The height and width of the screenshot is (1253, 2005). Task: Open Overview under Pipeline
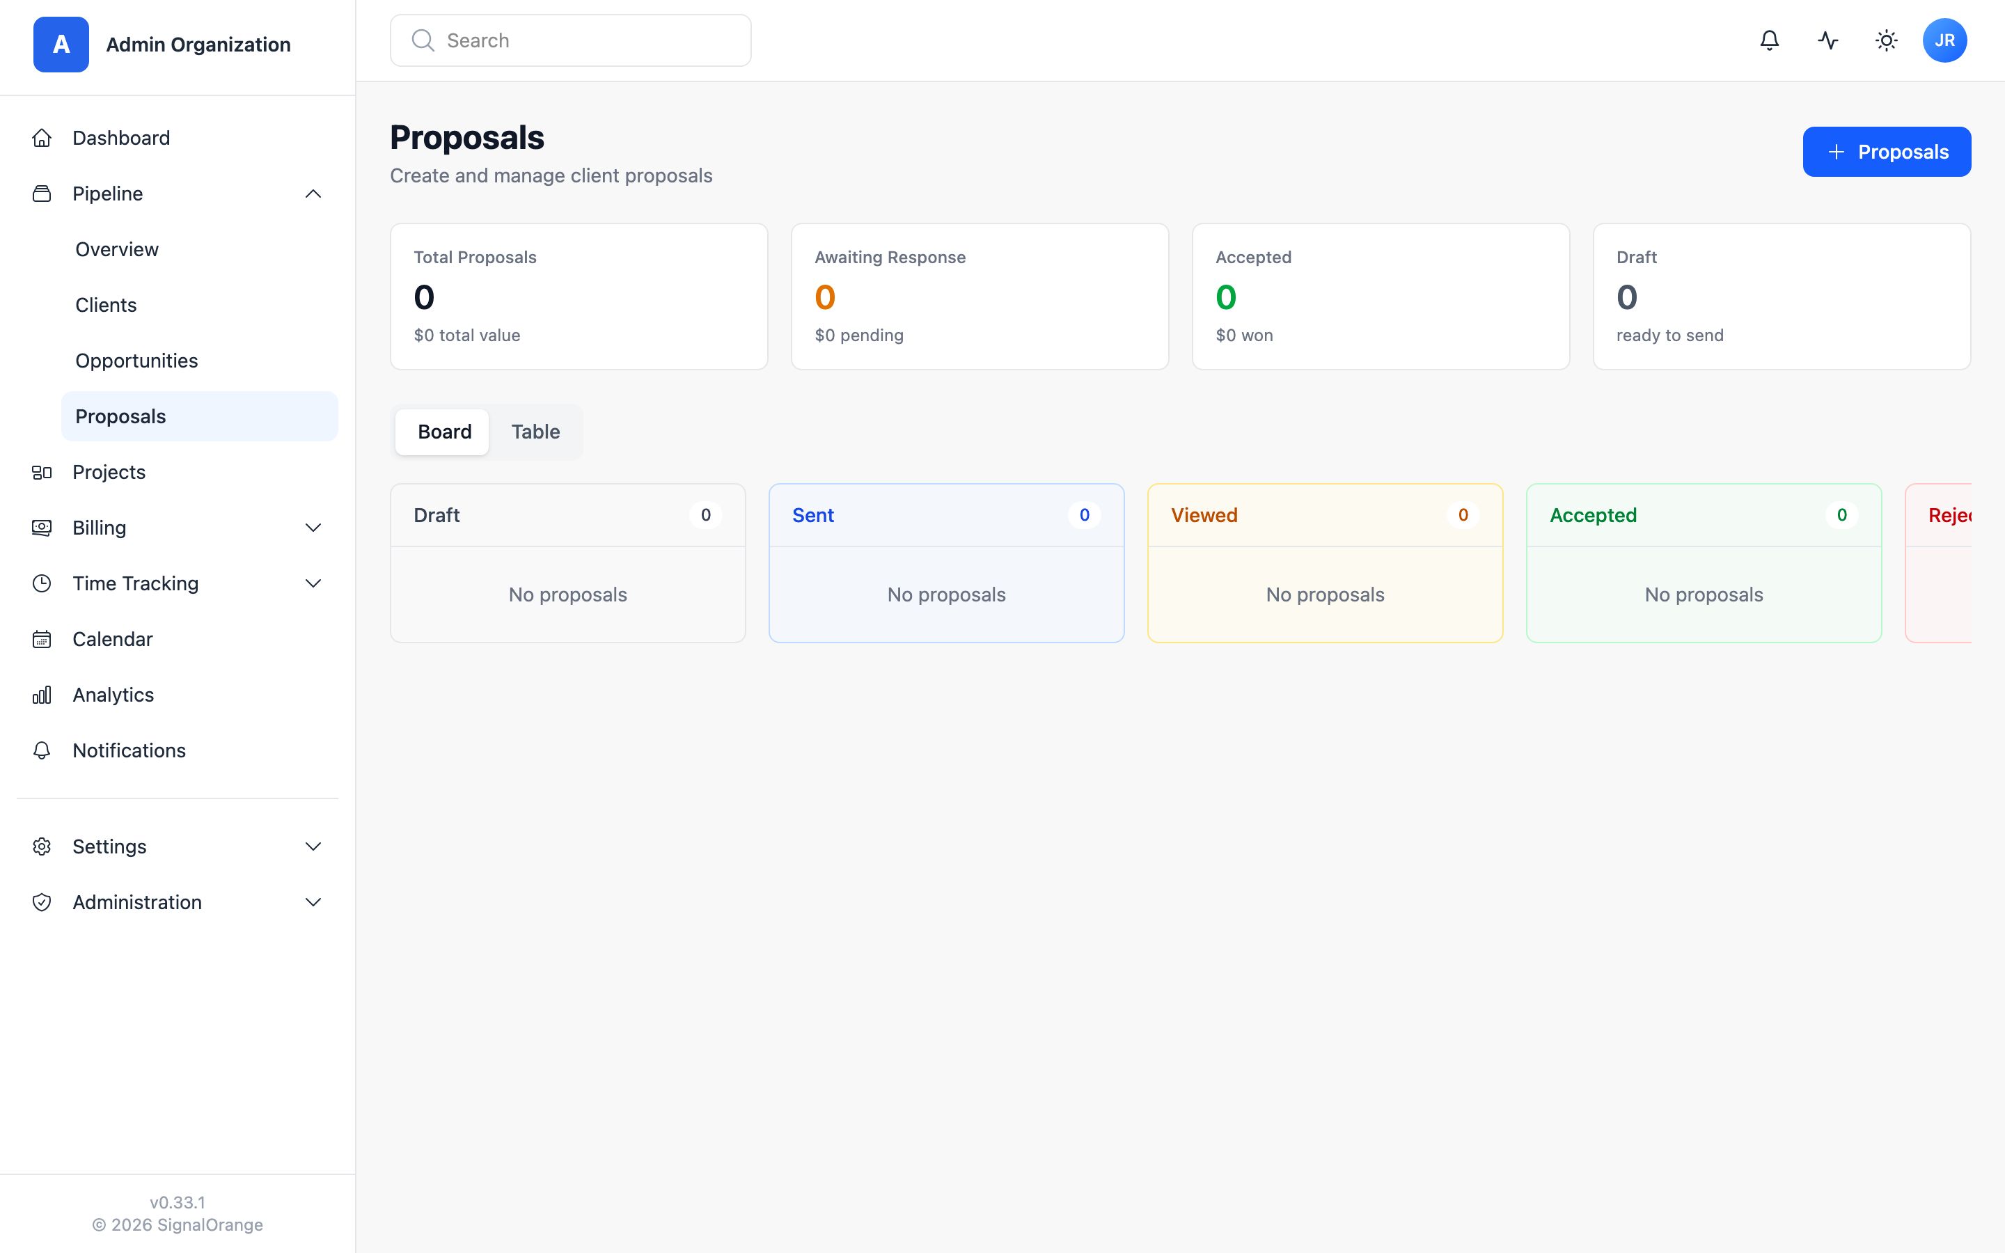[x=200, y=249]
